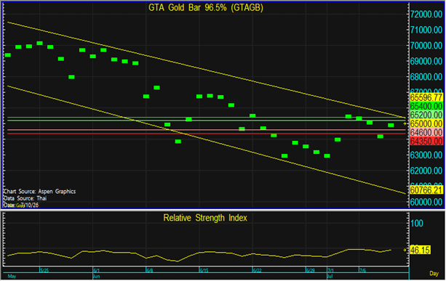This screenshot has height=281, width=446.
Task: Click the yellow 65596.77 price tag
Action: coord(426,97)
